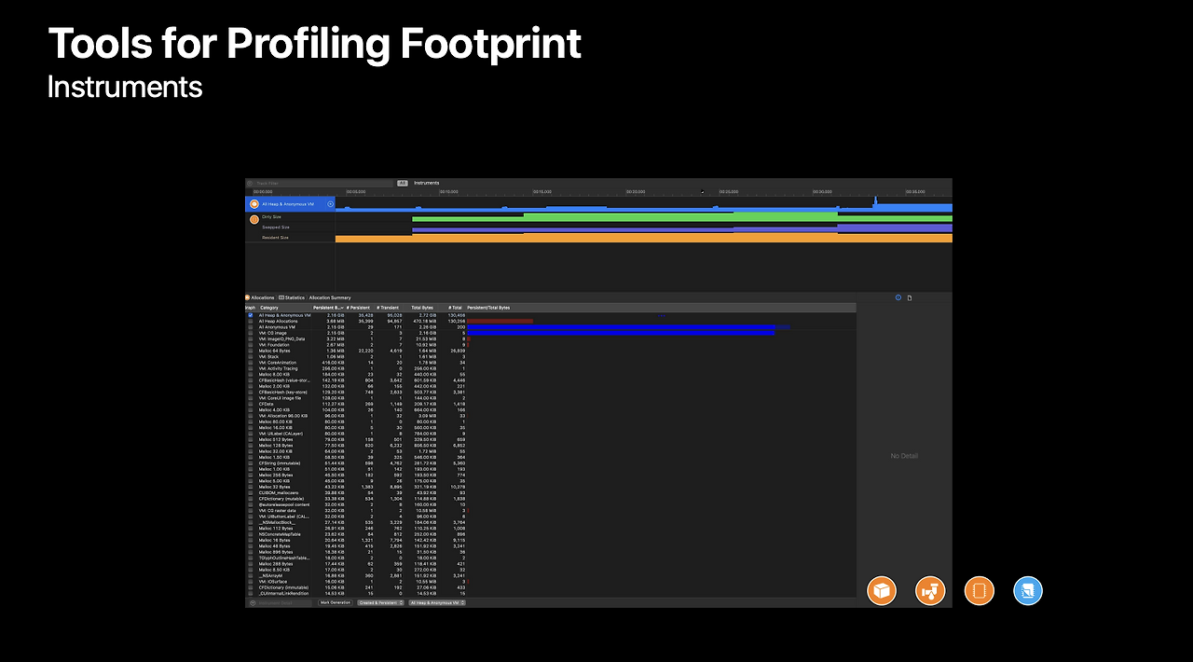Click the filter icon next to Instrument Detail

(x=253, y=602)
